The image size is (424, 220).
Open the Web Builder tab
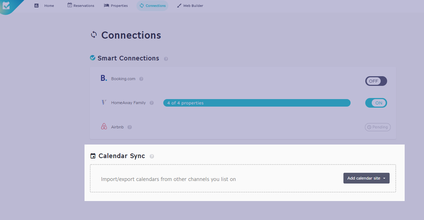190,6
